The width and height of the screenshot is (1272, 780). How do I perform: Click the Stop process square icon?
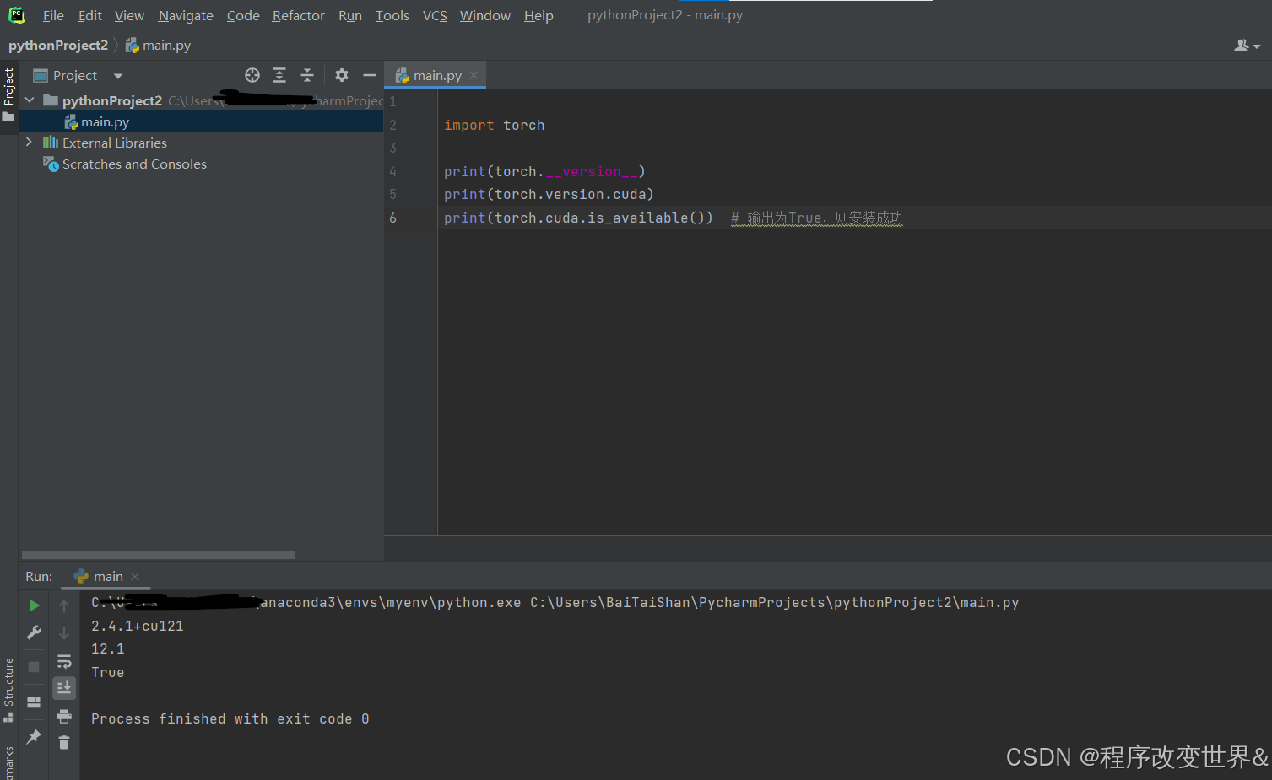click(34, 667)
